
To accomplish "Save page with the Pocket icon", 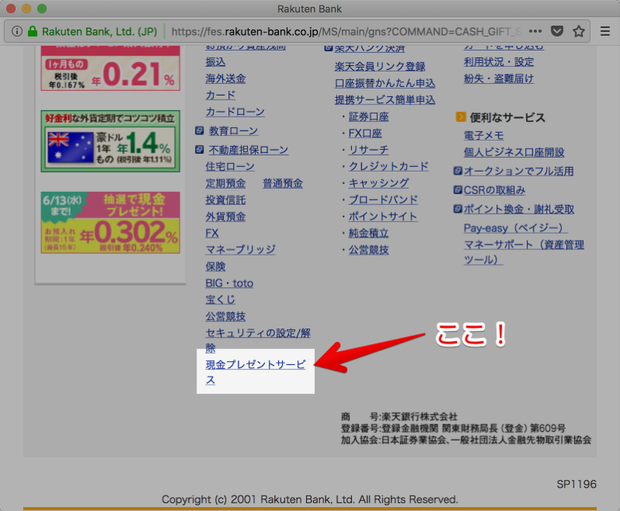I will pos(557,31).
